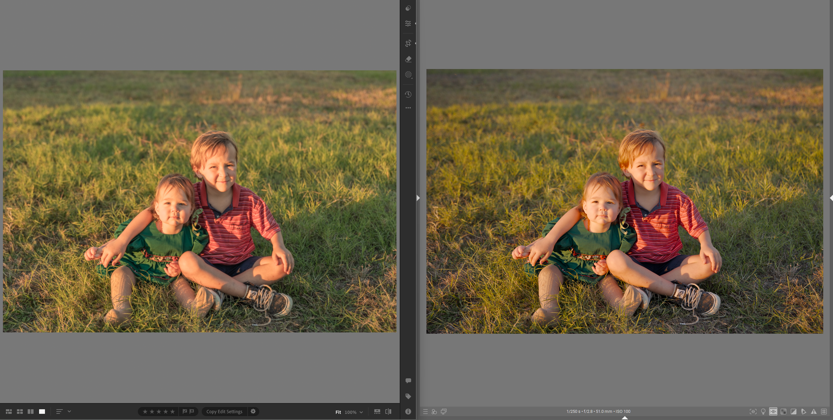Image resolution: width=833 pixels, height=420 pixels.
Task: Select the Crop and Rotate tool
Action: [x=408, y=43]
